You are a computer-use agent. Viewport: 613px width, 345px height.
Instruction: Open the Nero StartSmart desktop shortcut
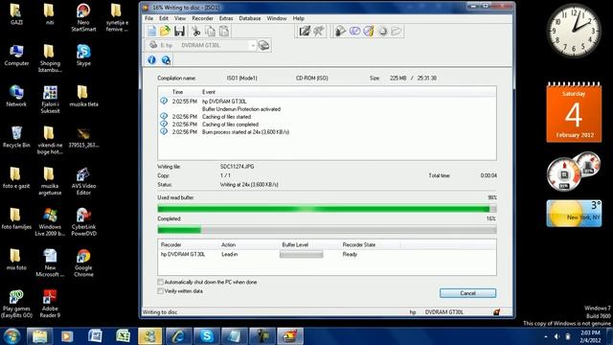83,17
